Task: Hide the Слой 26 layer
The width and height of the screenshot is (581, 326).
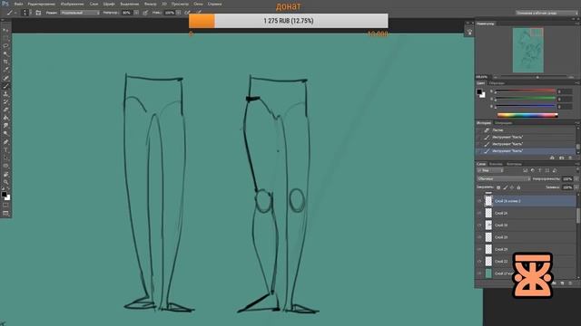Action: tap(479, 213)
